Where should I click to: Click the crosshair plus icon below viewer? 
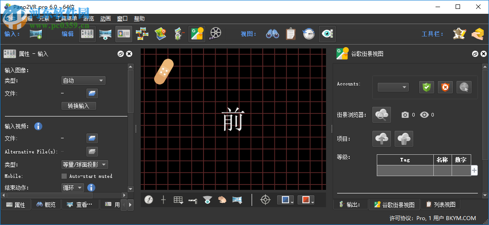[x=163, y=200]
